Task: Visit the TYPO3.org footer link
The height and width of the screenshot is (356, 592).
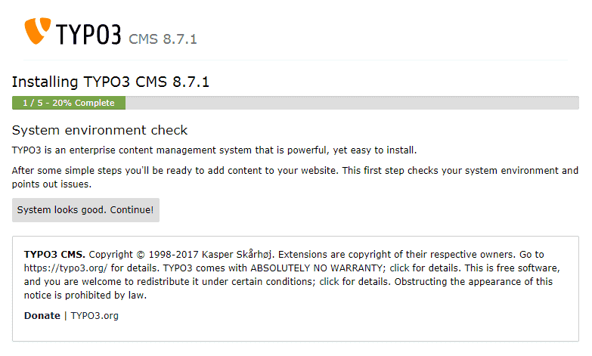Action: point(95,316)
